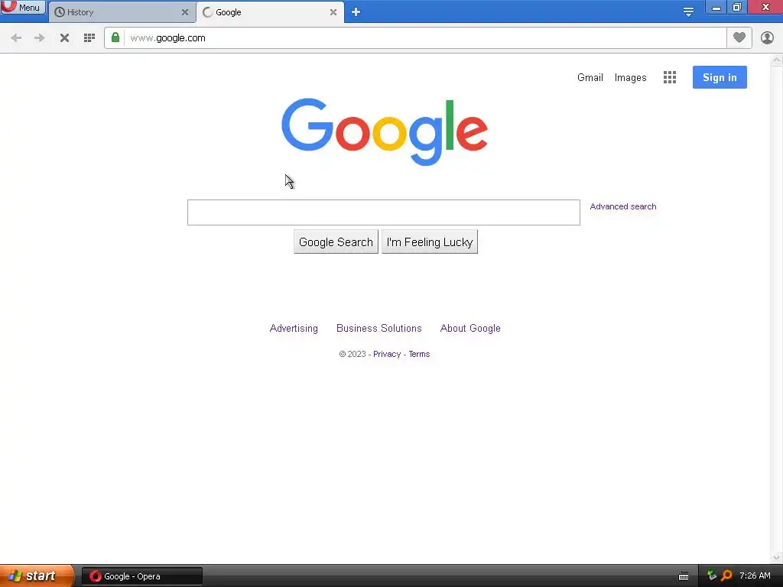Click the Sign in button
The width and height of the screenshot is (783, 587).
click(x=720, y=77)
